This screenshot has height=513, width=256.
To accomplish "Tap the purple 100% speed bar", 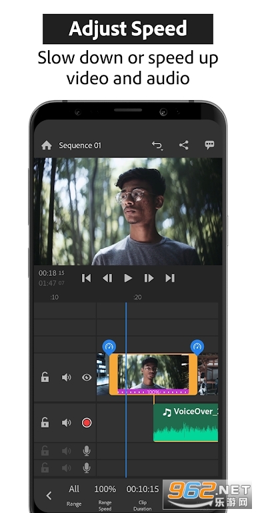I will (x=153, y=391).
